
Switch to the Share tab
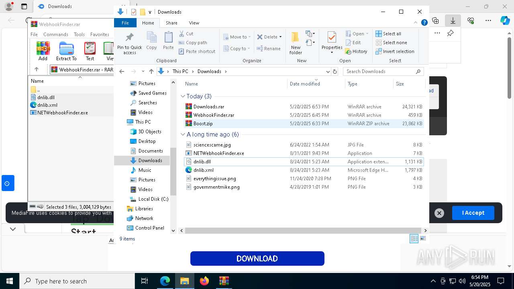tap(171, 23)
